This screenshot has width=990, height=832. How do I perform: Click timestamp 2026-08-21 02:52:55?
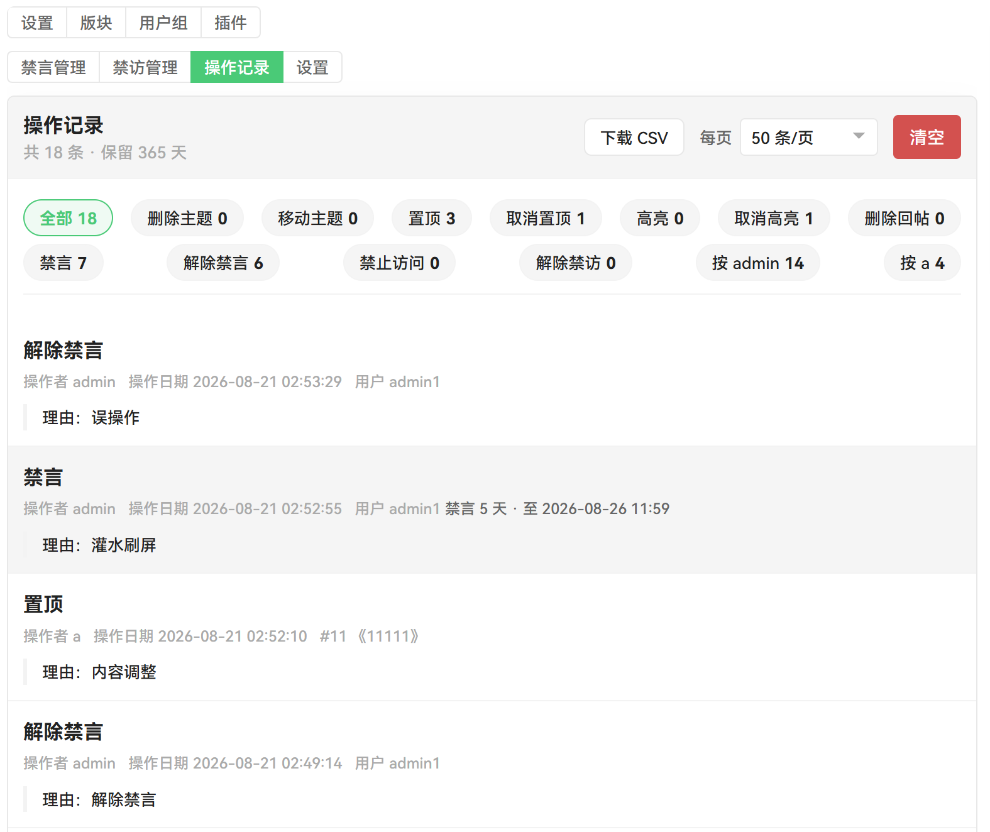(267, 509)
